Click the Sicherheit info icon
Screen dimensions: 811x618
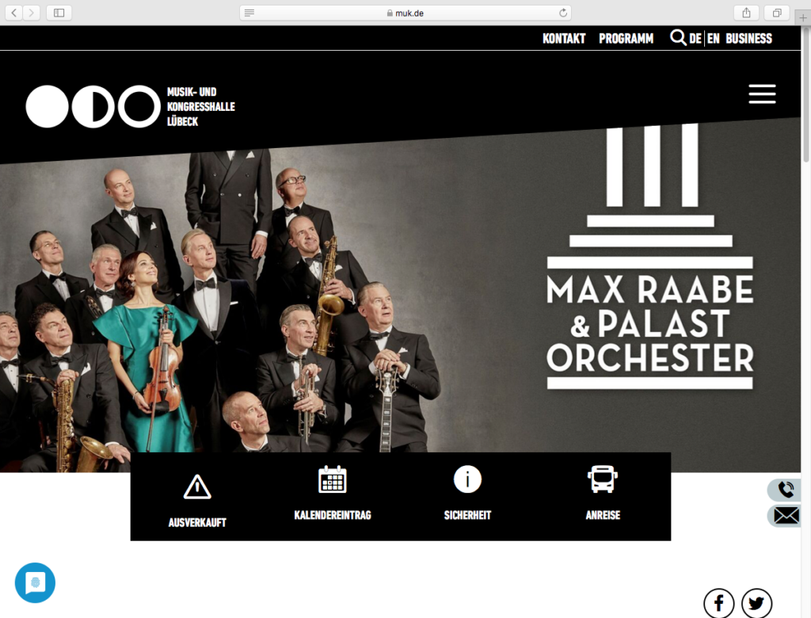tap(467, 479)
